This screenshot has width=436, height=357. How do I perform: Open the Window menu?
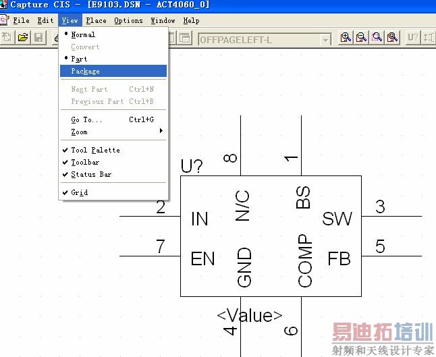(x=163, y=20)
